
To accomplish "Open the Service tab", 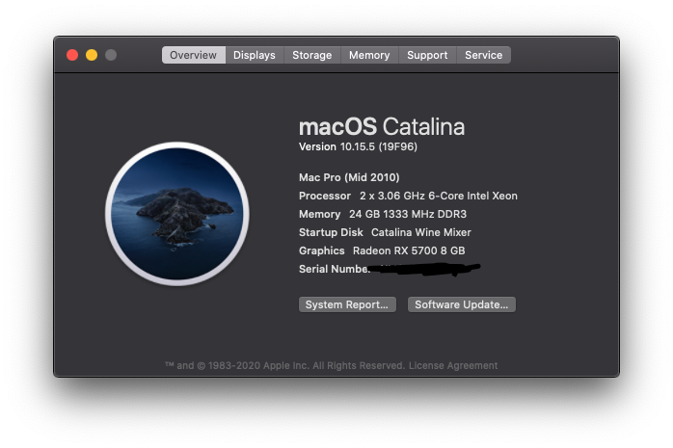I will (484, 55).
